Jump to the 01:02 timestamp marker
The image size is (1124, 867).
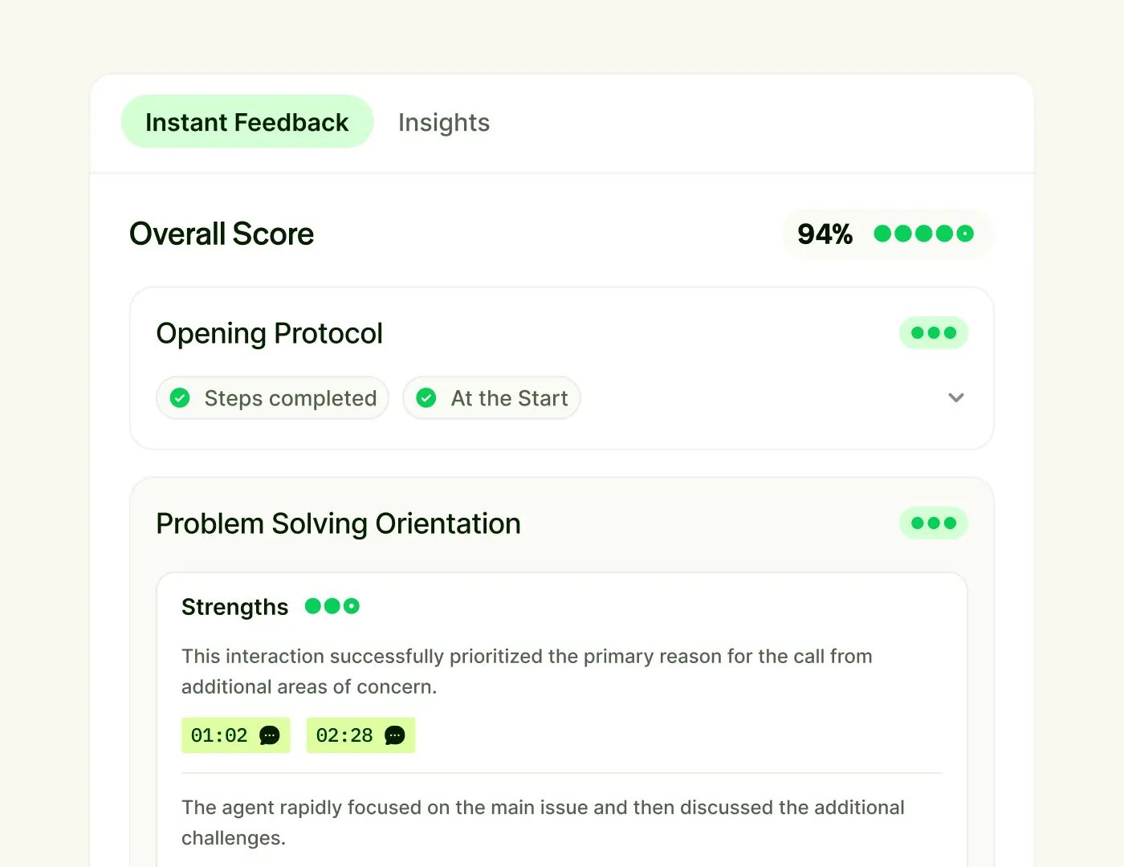pyautogui.click(x=236, y=735)
